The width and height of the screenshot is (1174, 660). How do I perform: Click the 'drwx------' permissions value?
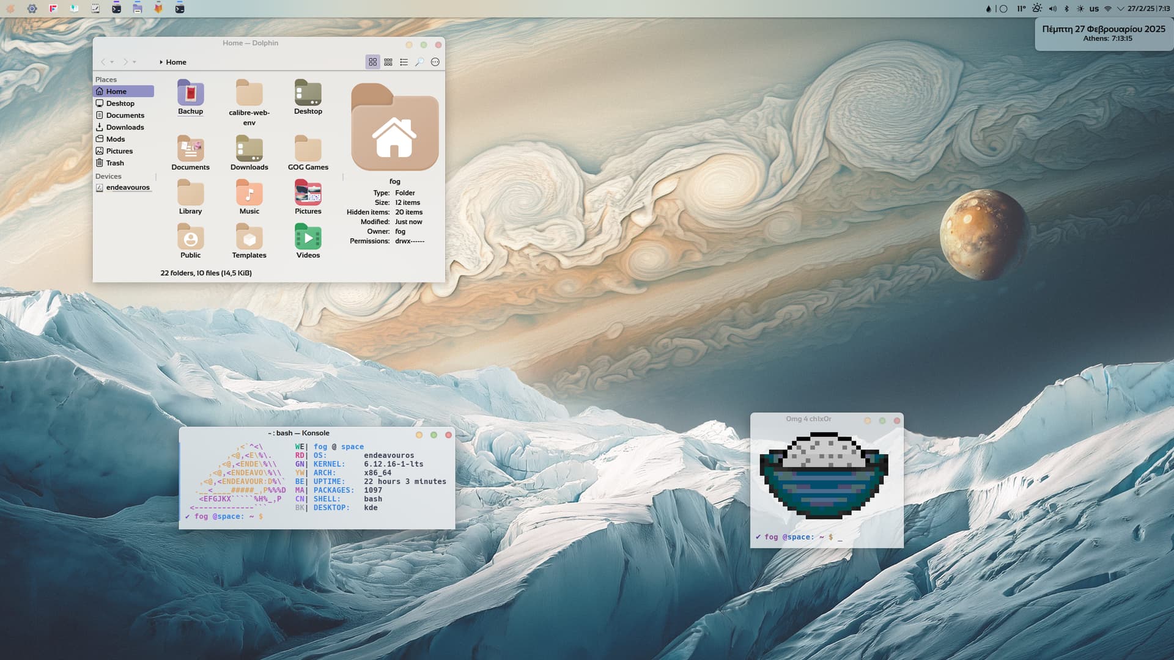[410, 241]
